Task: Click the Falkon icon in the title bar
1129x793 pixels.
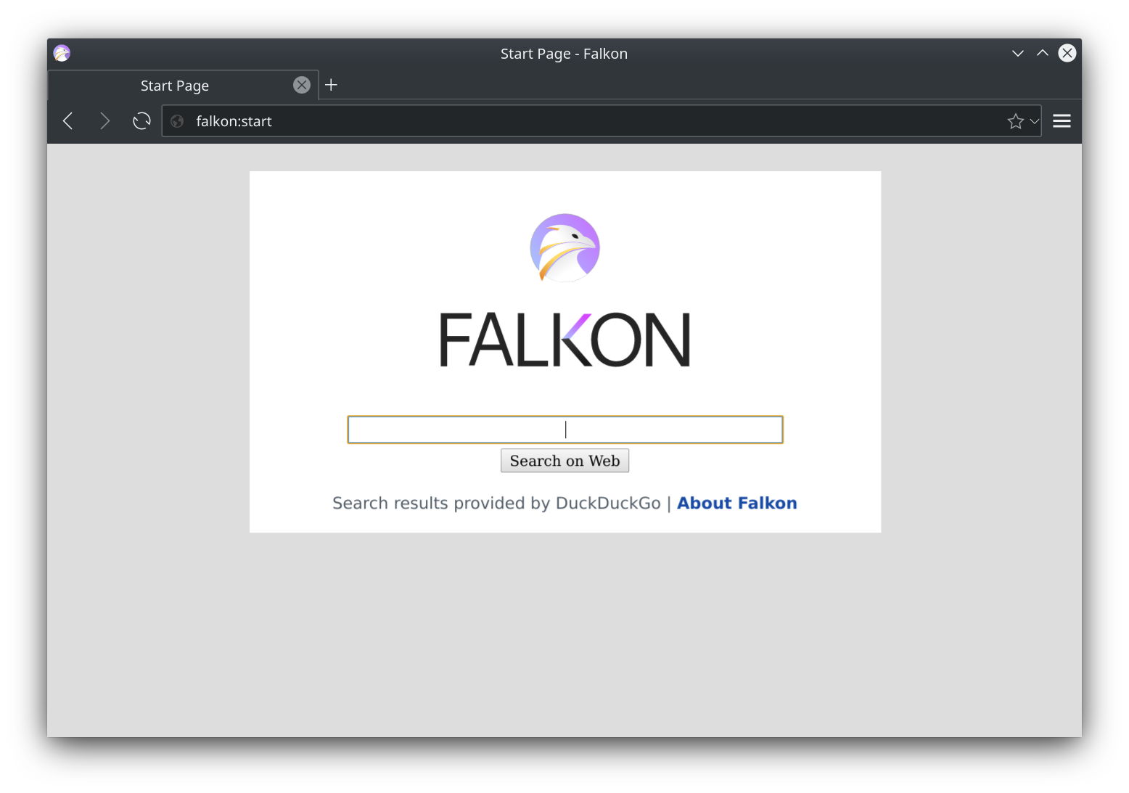Action: (x=61, y=52)
